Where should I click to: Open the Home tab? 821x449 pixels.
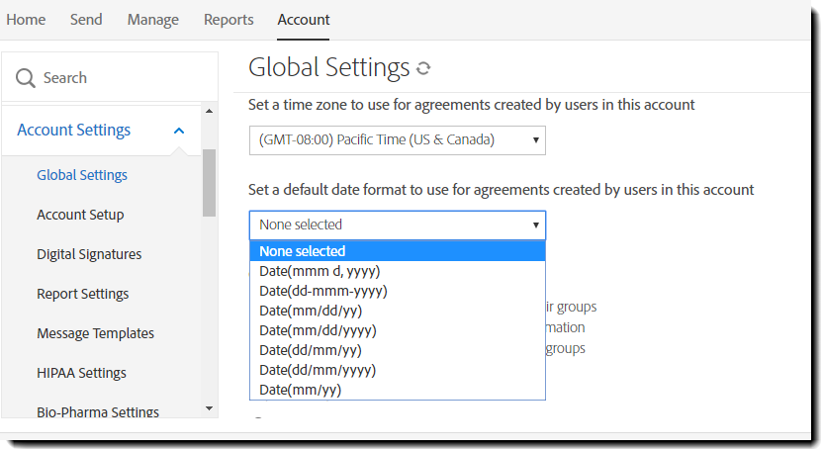[26, 20]
